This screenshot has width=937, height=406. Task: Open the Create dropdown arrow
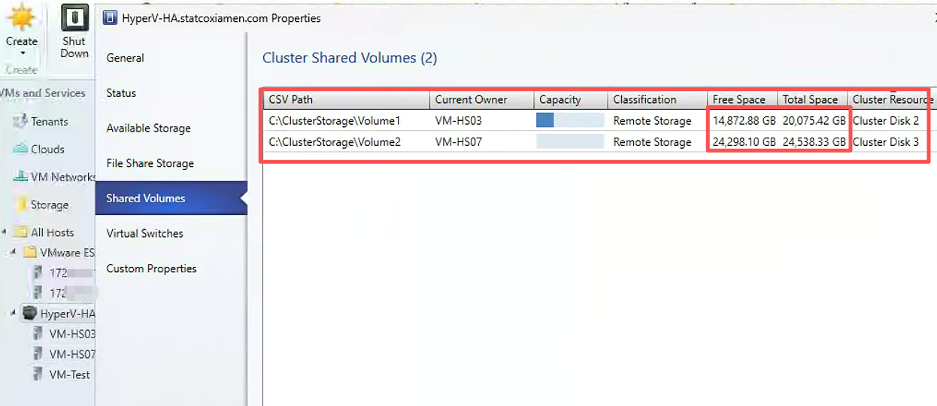(22, 53)
